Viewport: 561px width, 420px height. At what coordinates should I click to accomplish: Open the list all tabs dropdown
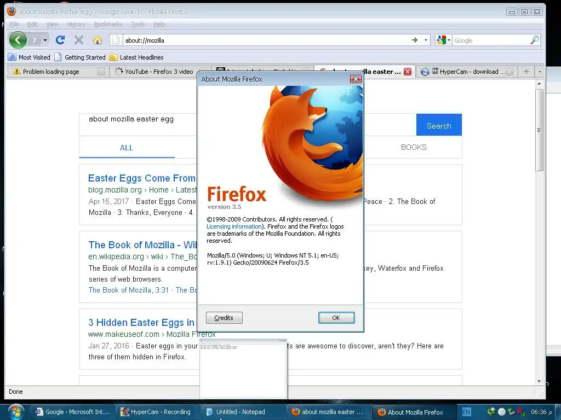pyautogui.click(x=540, y=72)
